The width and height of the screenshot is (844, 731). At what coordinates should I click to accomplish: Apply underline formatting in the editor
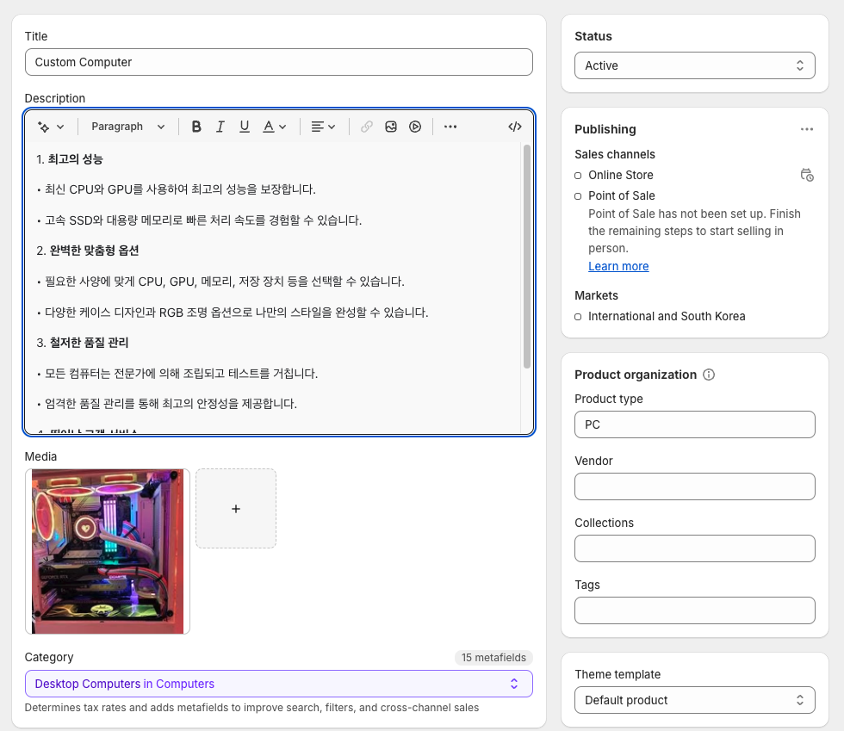tap(245, 127)
